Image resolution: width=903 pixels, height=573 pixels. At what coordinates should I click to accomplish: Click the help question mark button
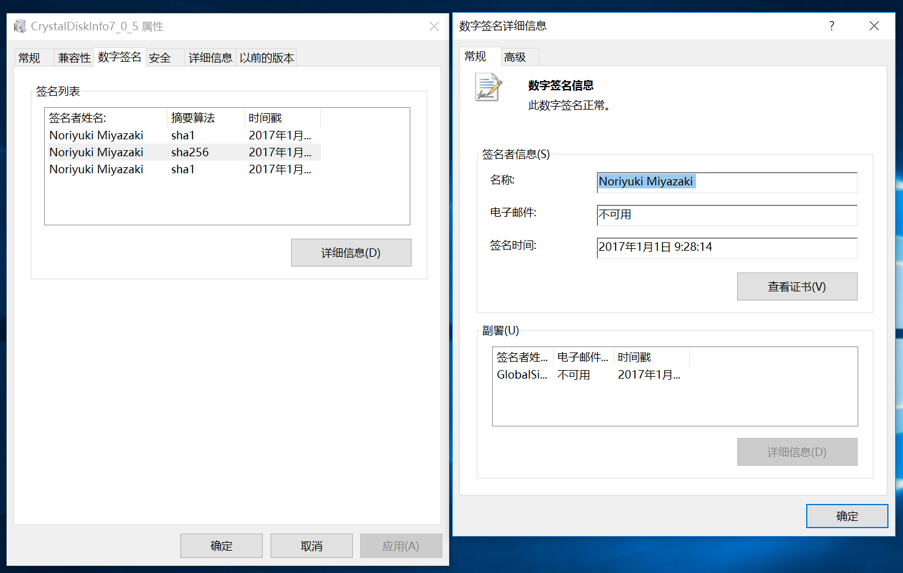pyautogui.click(x=832, y=25)
